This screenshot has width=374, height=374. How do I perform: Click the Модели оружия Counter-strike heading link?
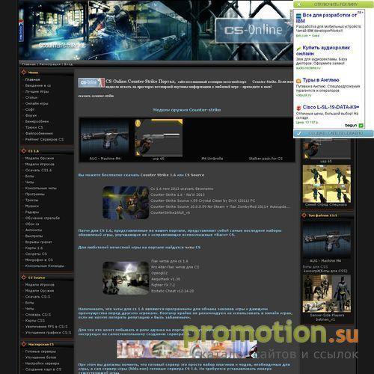(x=187, y=110)
